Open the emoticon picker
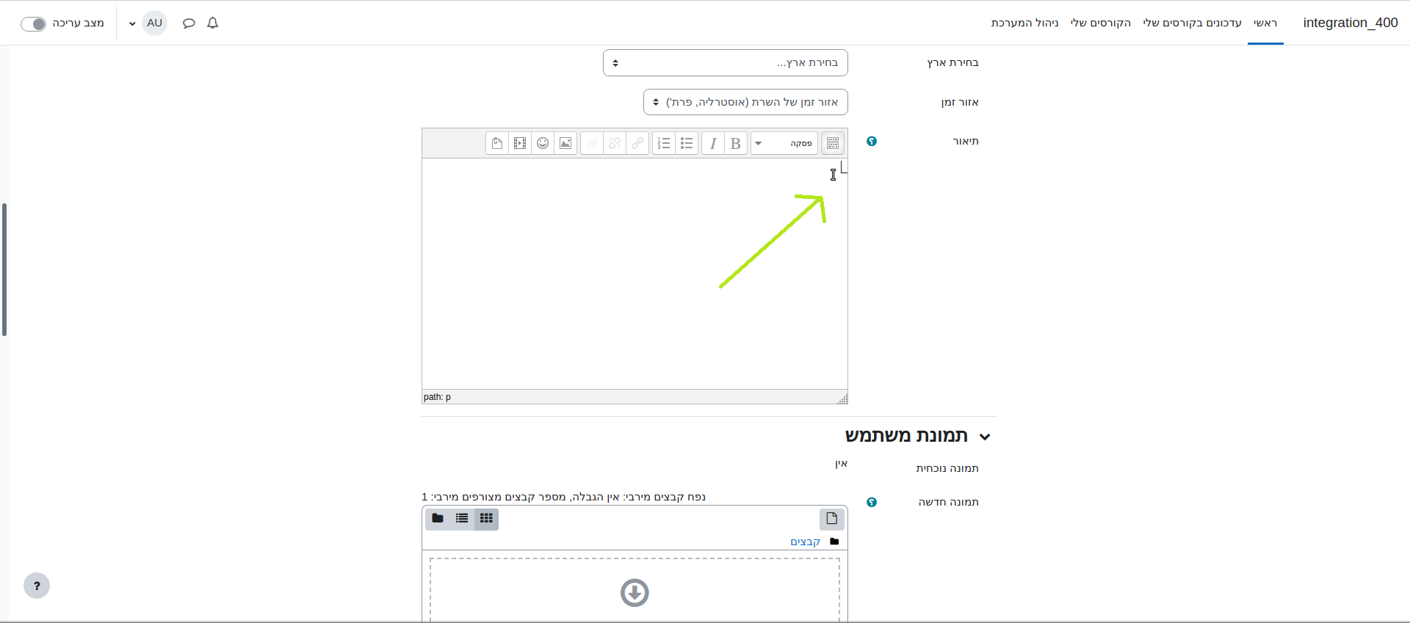Image resolution: width=1410 pixels, height=623 pixels. tap(543, 143)
